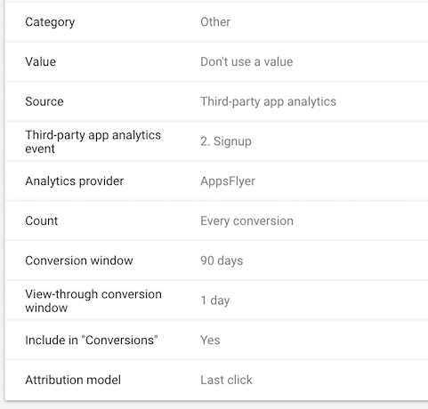Open the '1 day' view-through value
Viewport: 428px width, 409px height.
click(x=215, y=301)
